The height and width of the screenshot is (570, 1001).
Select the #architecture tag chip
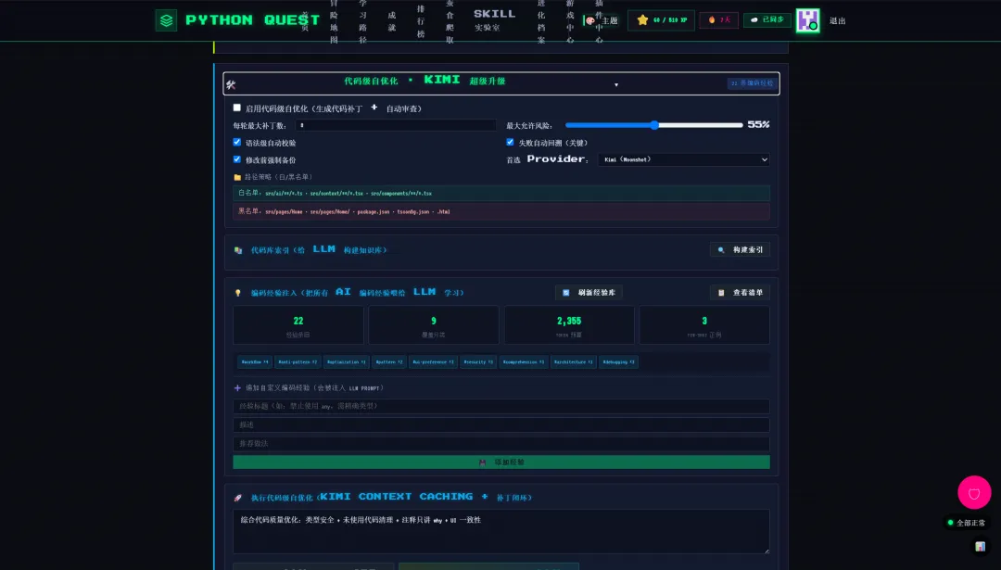pyautogui.click(x=574, y=361)
